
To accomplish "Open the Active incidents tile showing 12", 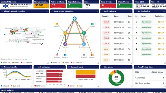I will [58, 4].
